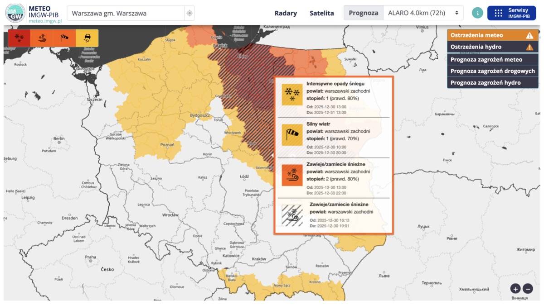Image resolution: width=544 pixels, height=305 pixels.
Task: Click the geolocation target icon in search box
Action: click(189, 13)
